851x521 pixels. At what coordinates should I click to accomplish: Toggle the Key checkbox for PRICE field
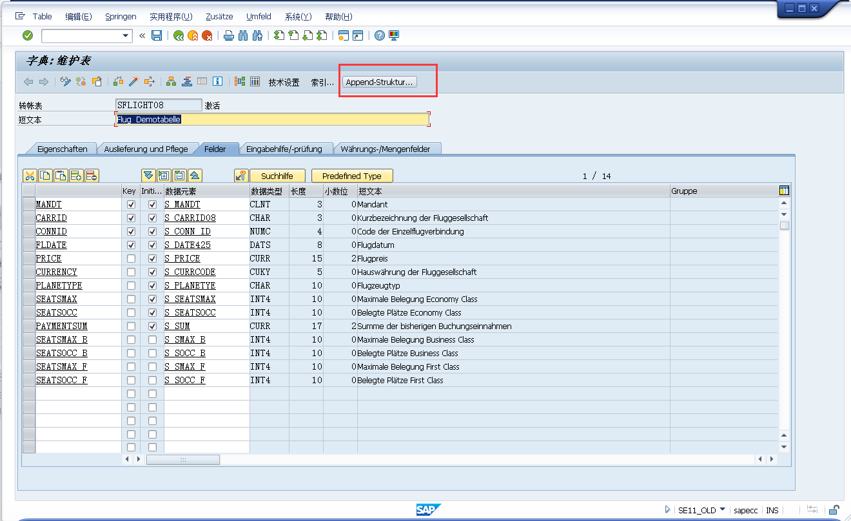[x=131, y=258]
